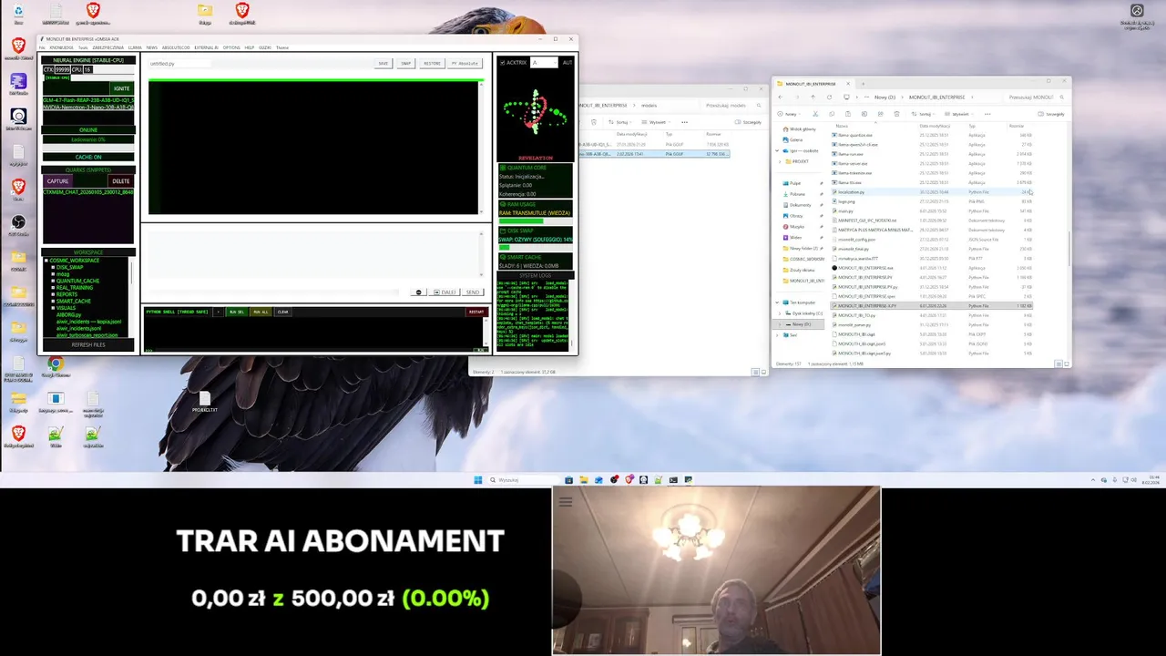
Task: Select localization.py in the file list
Action: (851, 192)
